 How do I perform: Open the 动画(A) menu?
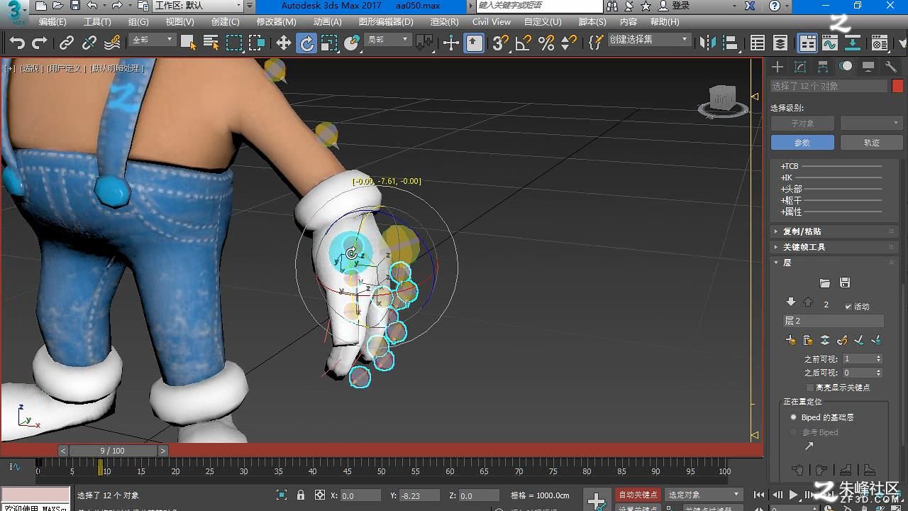[328, 22]
